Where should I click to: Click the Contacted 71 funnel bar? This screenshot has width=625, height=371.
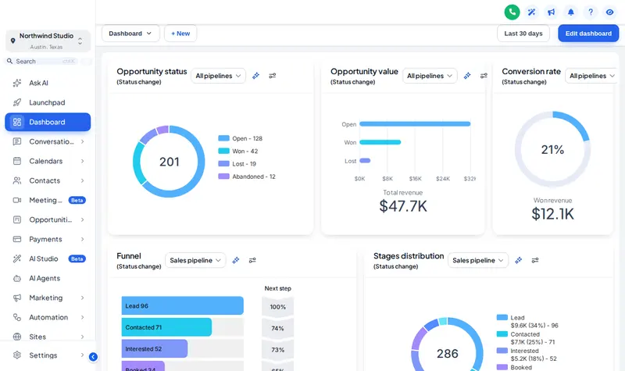pyautogui.click(x=166, y=327)
